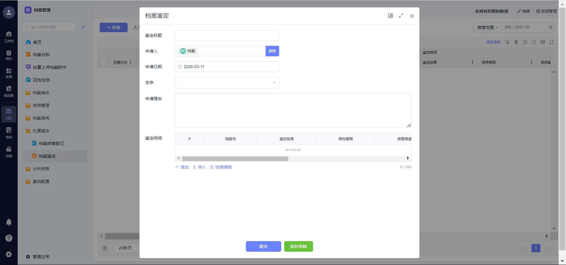This screenshot has width=566, height=265.
Task: Click the 提交 button
Action: [263, 246]
